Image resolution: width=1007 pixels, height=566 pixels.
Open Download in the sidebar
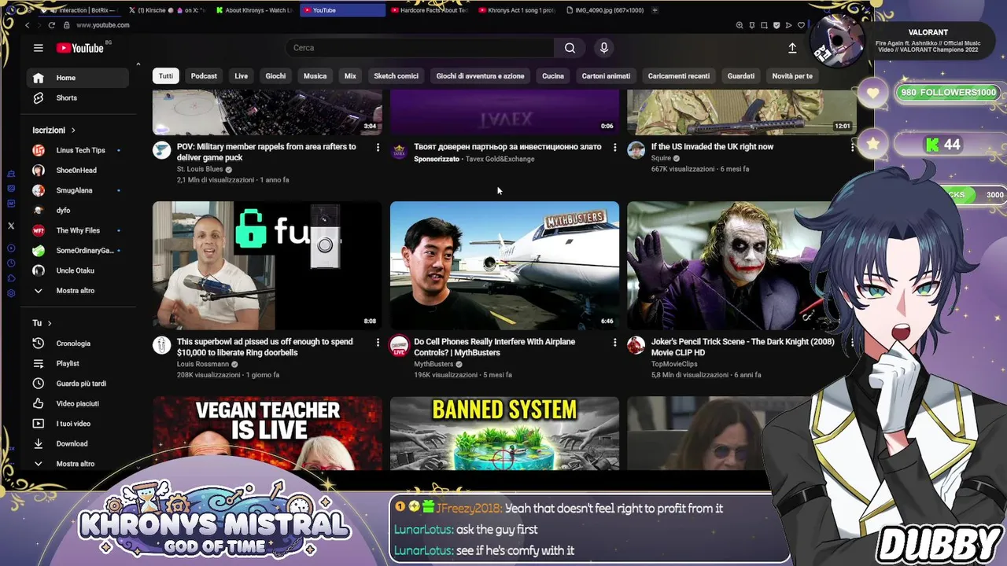(77, 443)
